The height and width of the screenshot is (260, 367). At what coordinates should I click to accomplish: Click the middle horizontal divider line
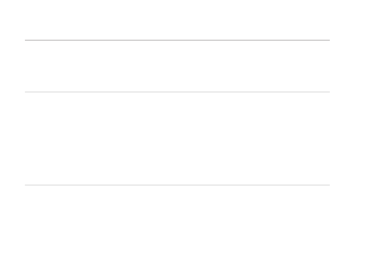pyautogui.click(x=177, y=92)
